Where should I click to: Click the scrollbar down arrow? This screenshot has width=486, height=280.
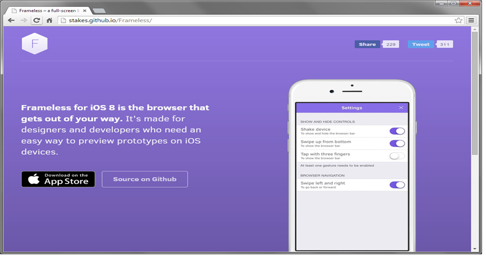[x=475, y=248]
